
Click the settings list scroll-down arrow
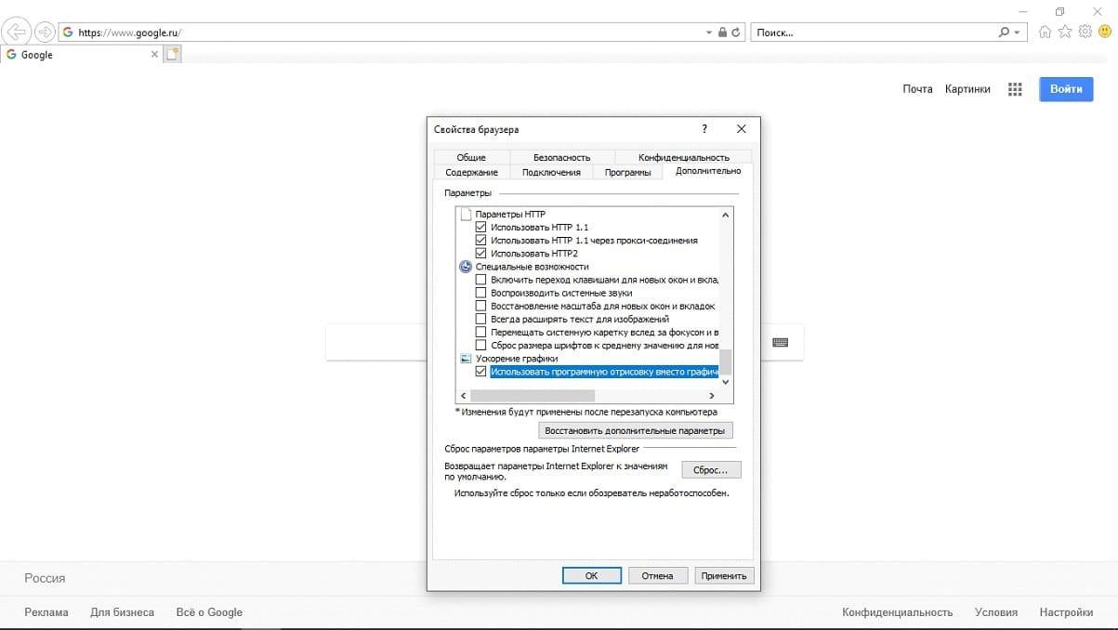click(x=726, y=381)
